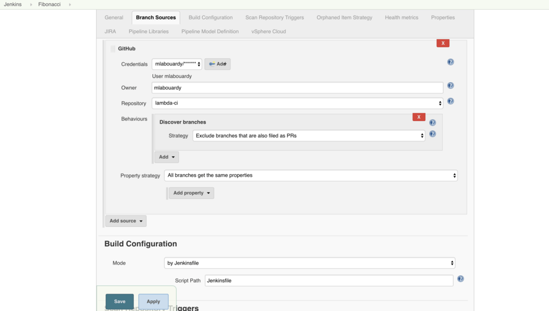Open the Build Configuration Mode dropdown
549x311 pixels.
[x=310, y=263]
